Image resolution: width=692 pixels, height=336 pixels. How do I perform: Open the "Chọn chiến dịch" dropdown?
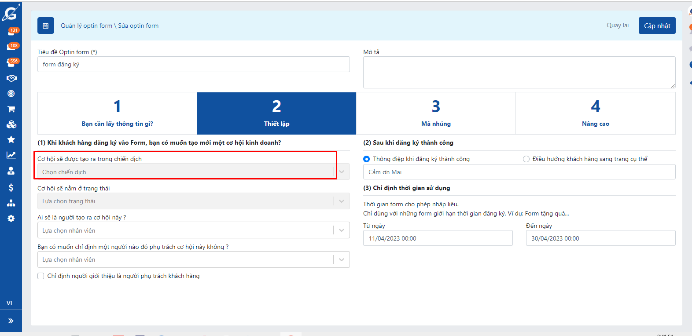coord(193,172)
